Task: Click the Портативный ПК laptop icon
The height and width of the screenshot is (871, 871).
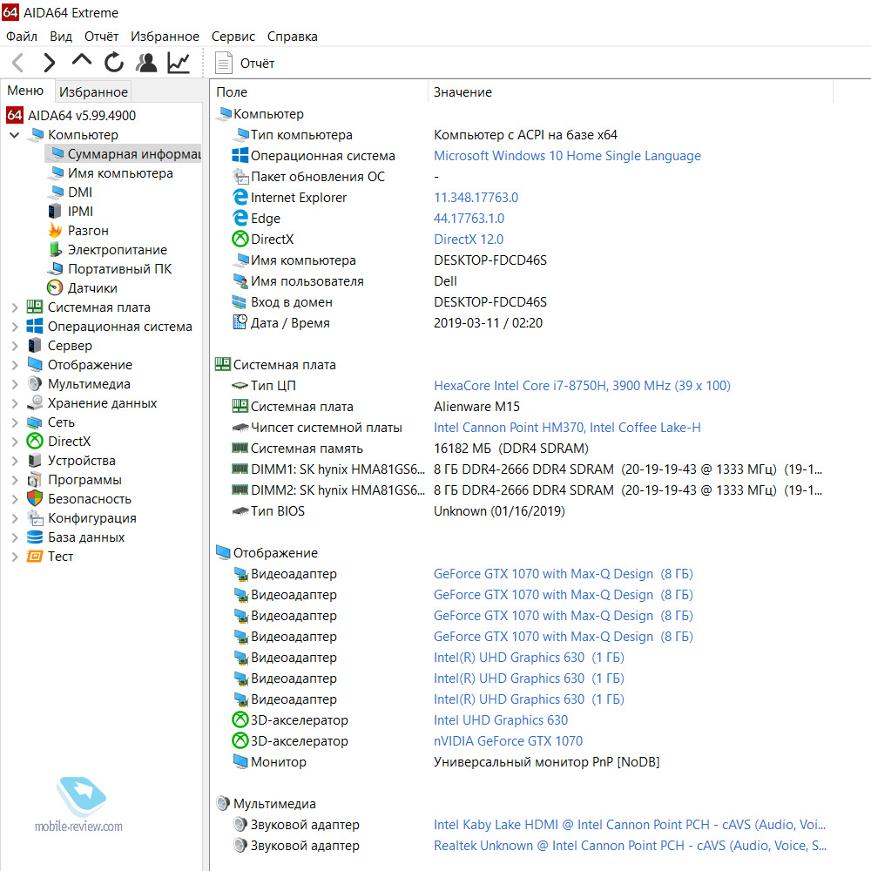Action: (x=55, y=268)
